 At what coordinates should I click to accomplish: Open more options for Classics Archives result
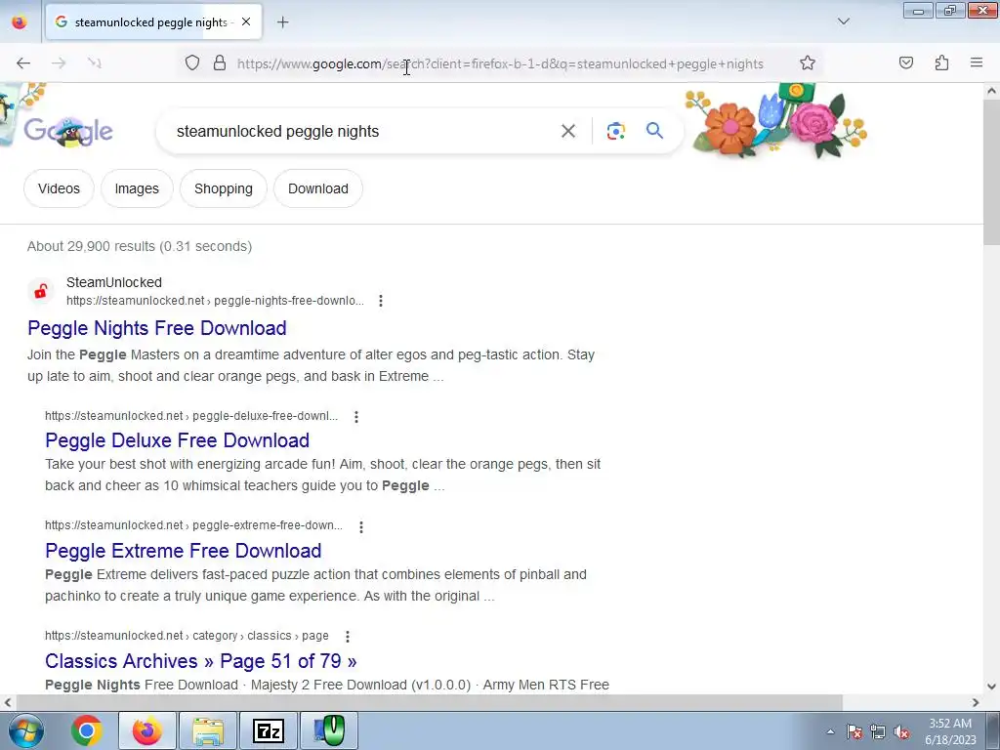click(348, 637)
